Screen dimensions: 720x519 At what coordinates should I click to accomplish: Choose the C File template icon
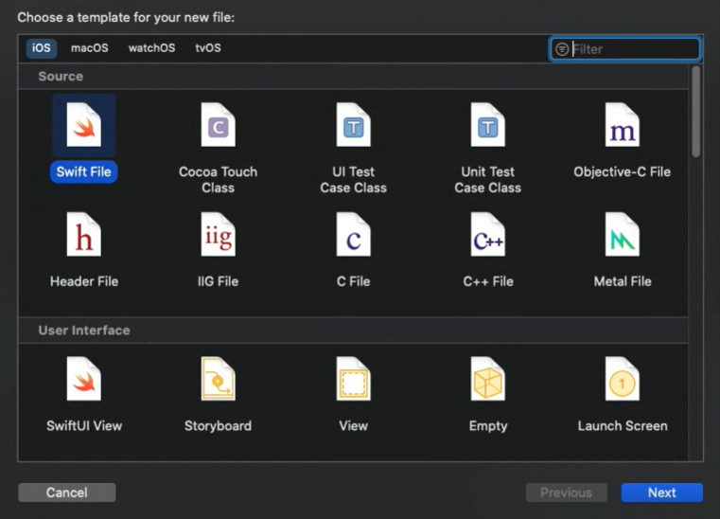point(353,234)
